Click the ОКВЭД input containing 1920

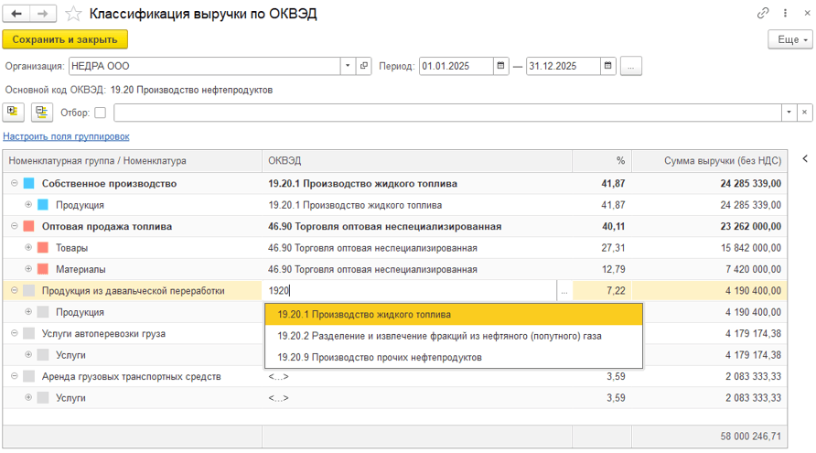click(x=410, y=291)
